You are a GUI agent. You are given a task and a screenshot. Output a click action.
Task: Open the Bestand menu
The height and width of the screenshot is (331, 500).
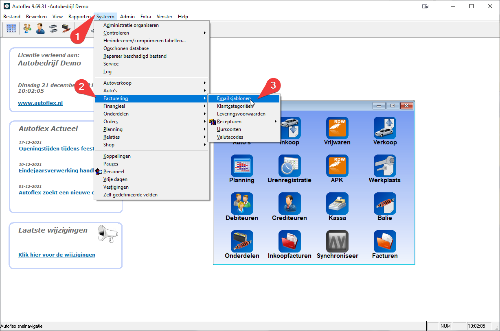12,17
